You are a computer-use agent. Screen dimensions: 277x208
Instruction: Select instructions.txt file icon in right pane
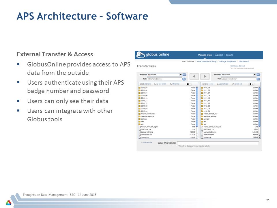pos(202,135)
